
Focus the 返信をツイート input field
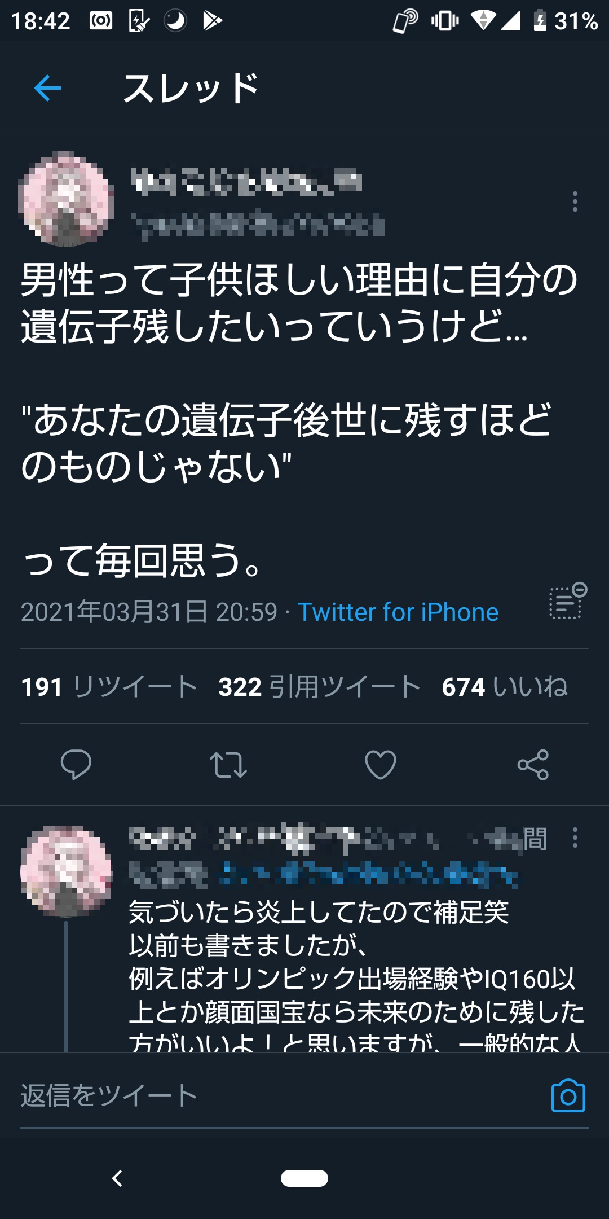pyautogui.click(x=276, y=1096)
